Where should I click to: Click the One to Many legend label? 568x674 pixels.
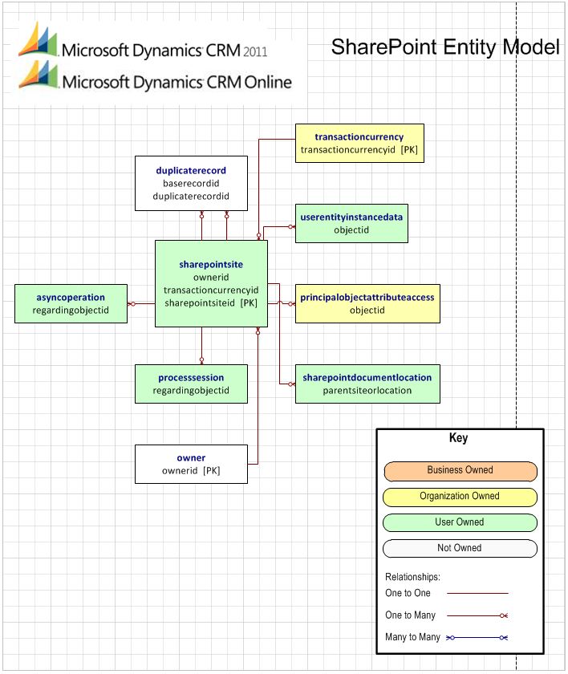pyautogui.click(x=410, y=615)
